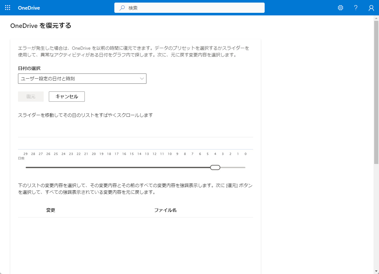
Task: Click the dark filled slider track left of thumb
Action: pos(118,167)
